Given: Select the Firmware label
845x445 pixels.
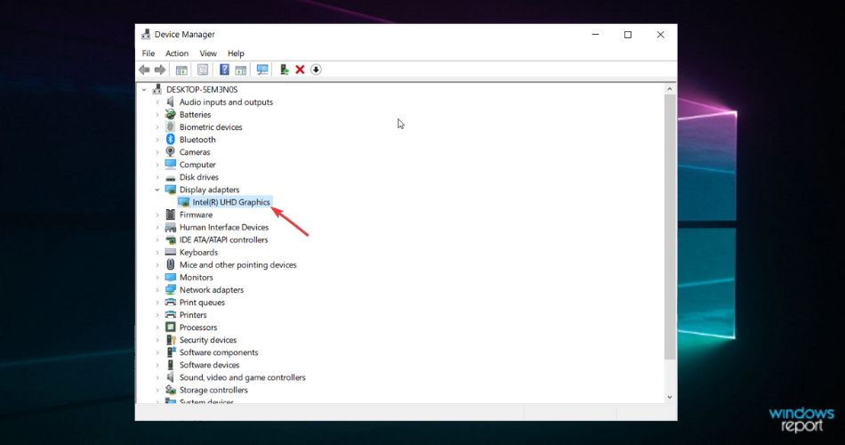Looking at the screenshot, I should click(x=196, y=214).
